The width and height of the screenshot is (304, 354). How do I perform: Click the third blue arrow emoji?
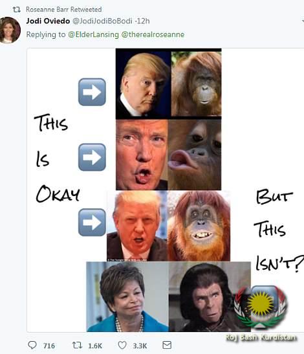point(92,223)
